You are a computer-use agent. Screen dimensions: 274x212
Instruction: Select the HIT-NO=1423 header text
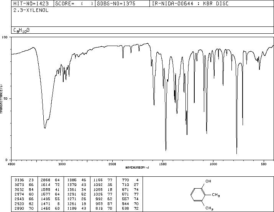(31, 4)
